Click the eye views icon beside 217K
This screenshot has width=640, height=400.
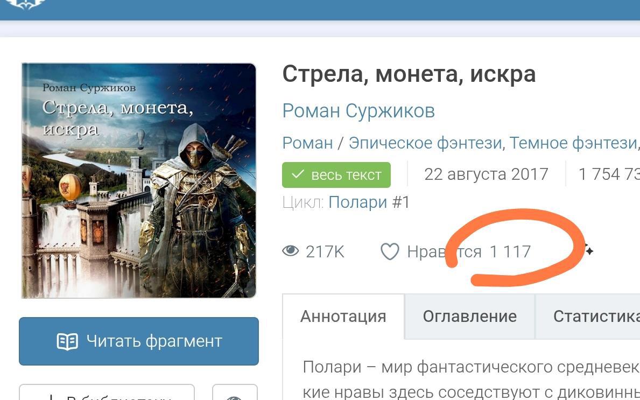pos(291,251)
